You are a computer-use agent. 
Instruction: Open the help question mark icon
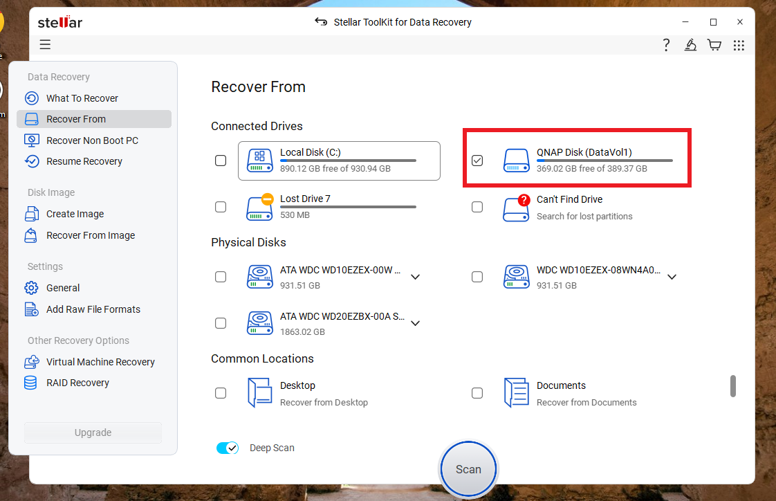(x=666, y=45)
